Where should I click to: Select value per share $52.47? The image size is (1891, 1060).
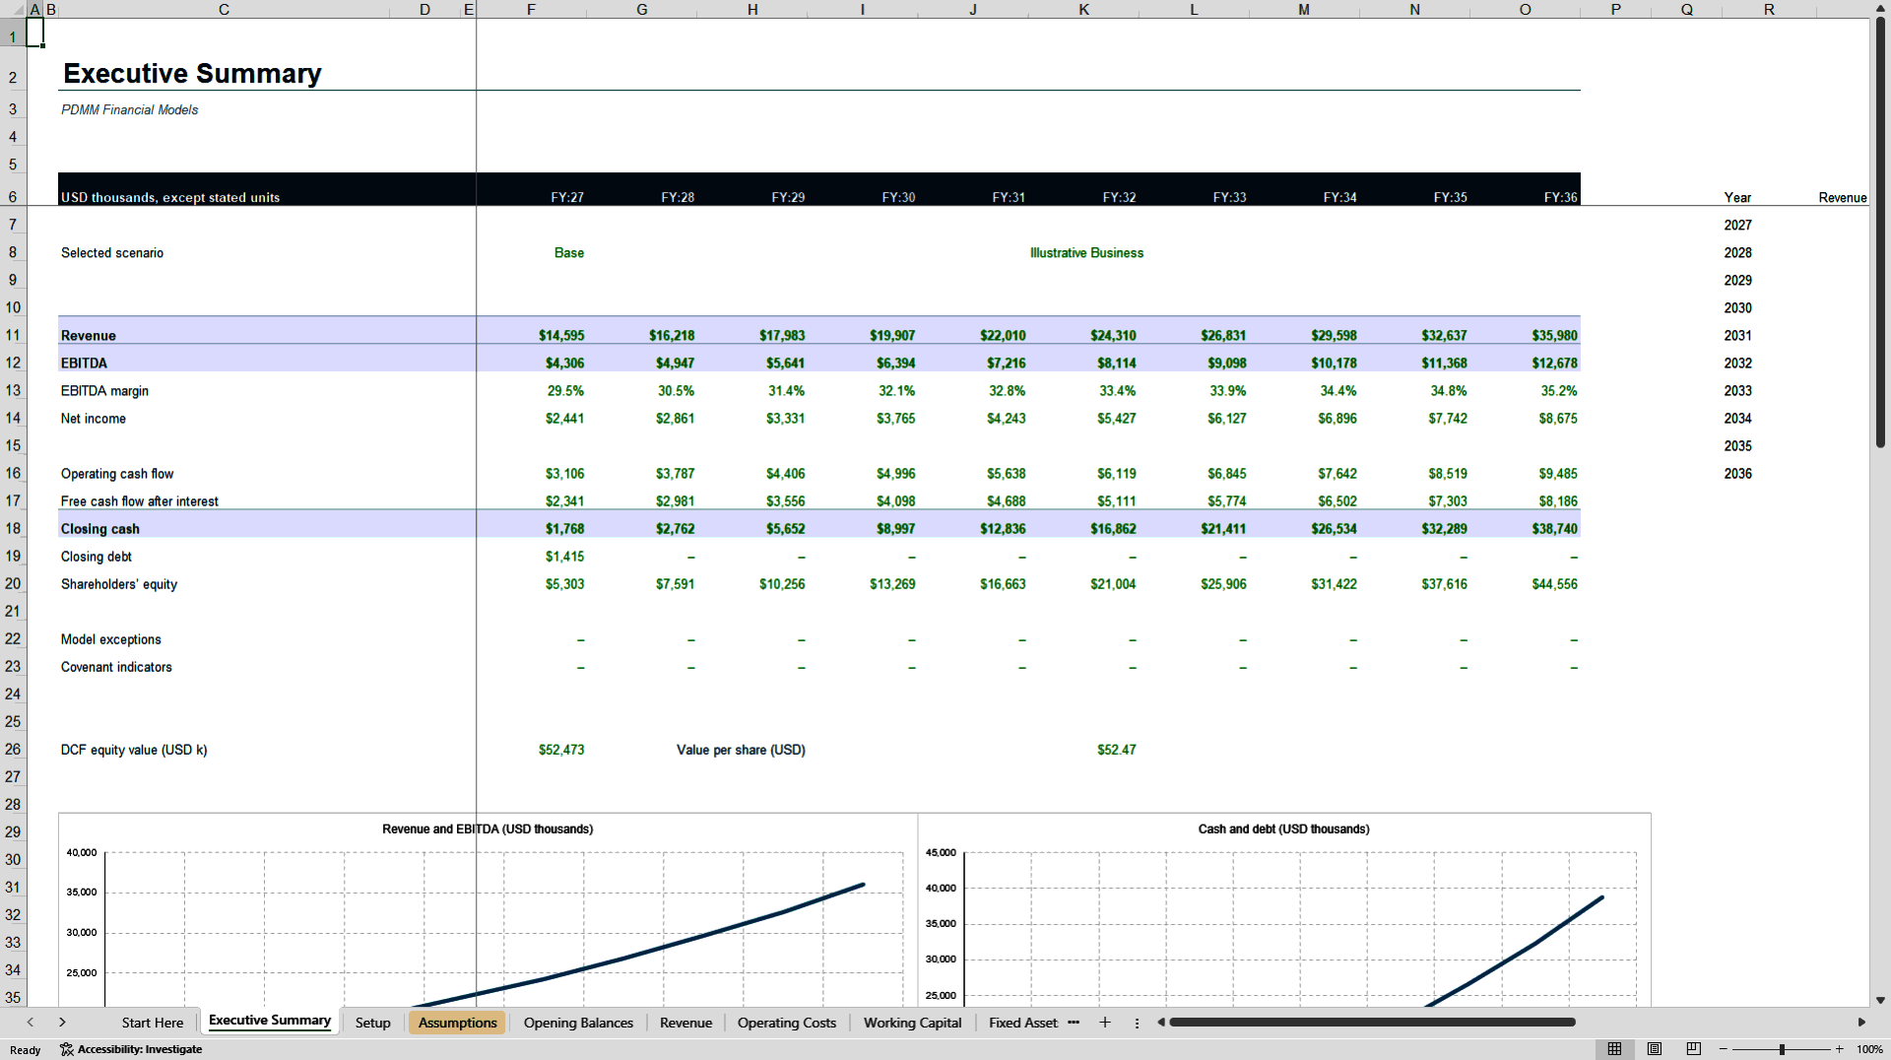1117,750
